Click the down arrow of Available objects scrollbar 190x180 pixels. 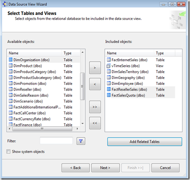[82, 123]
